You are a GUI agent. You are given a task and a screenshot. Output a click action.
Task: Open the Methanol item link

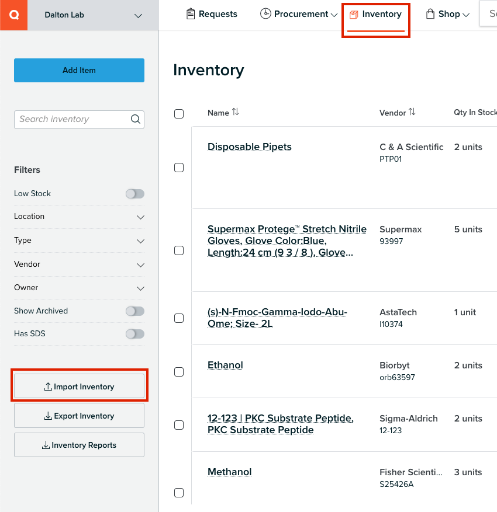pyautogui.click(x=230, y=472)
